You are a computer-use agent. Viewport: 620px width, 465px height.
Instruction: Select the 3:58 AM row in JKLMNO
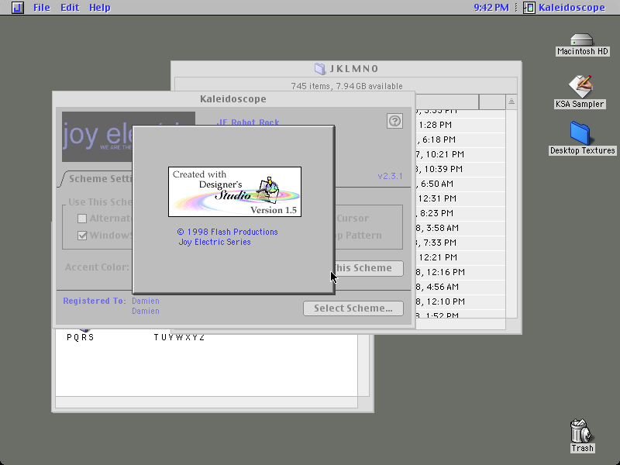(460, 228)
